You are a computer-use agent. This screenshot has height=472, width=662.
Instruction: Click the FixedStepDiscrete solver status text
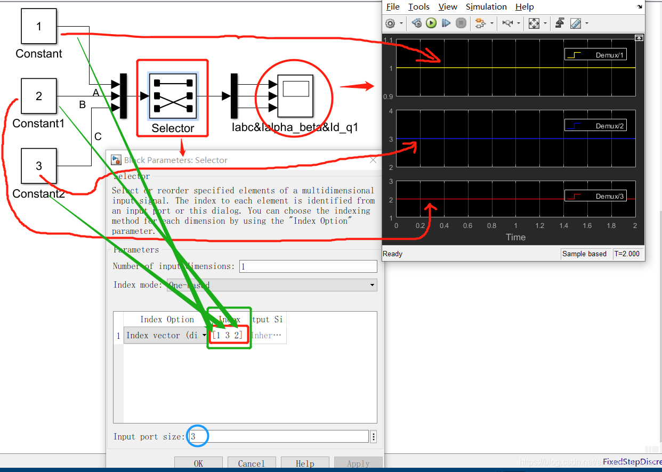click(632, 462)
